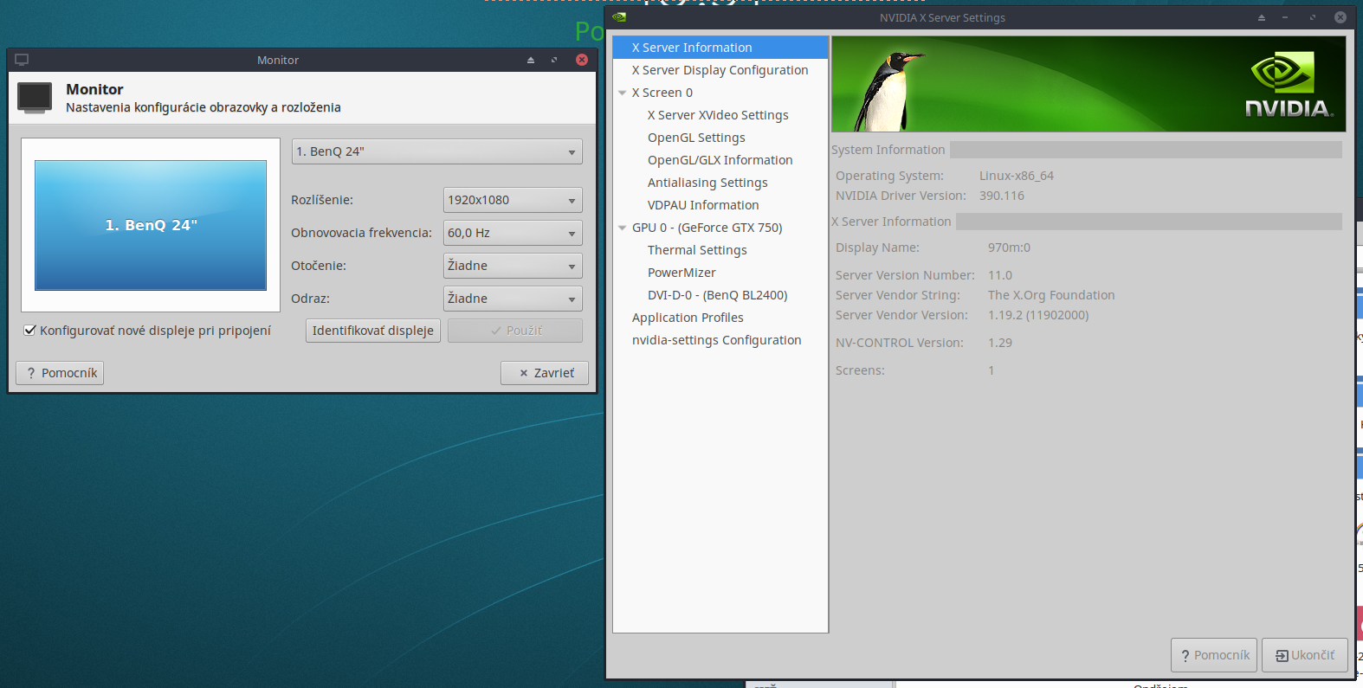Roll up the Monitor window using the arrow icon

(531, 60)
